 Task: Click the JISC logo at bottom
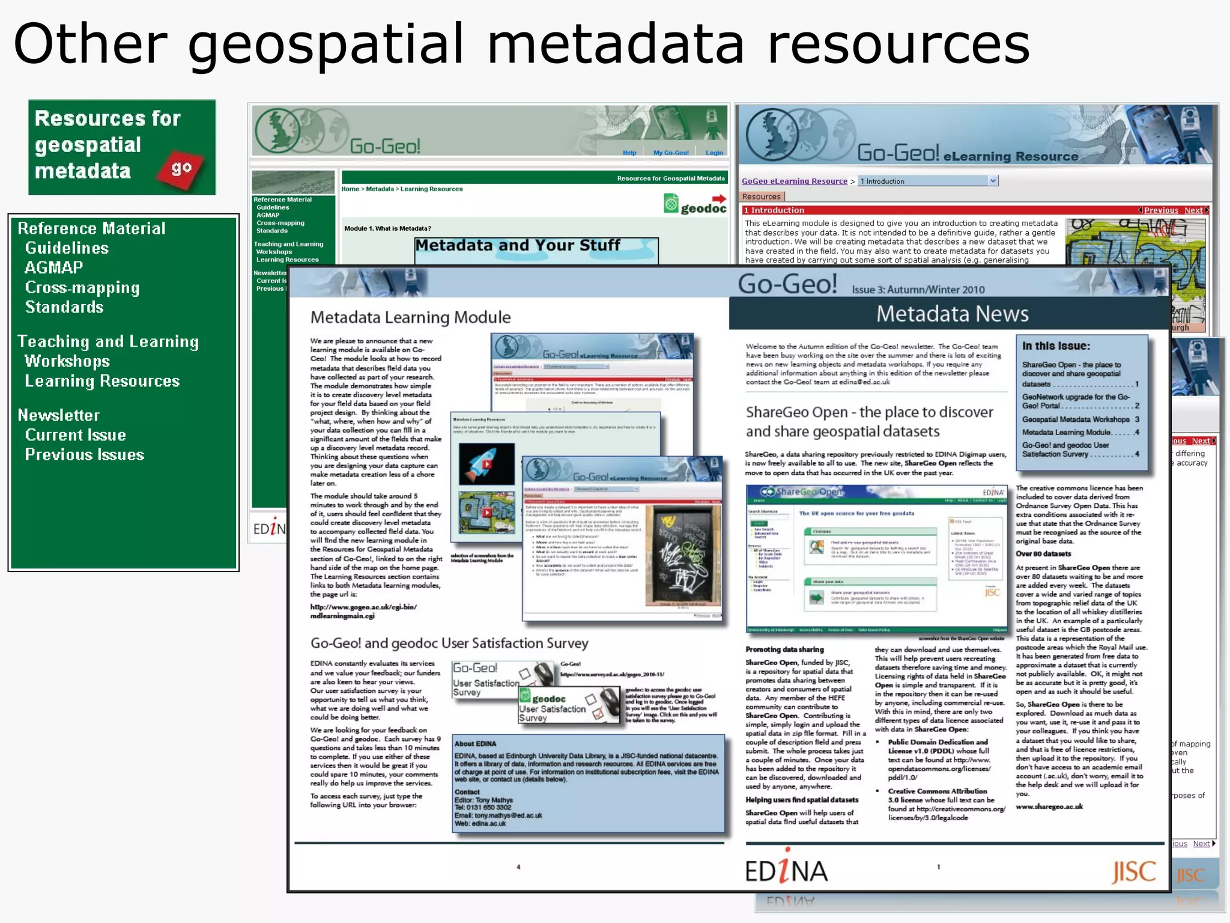pos(1134,871)
